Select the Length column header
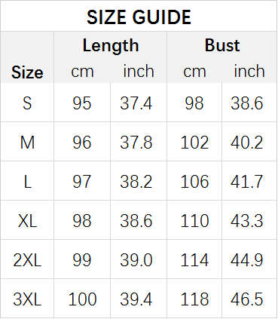The width and height of the screenshot is (278, 319). pos(111,45)
